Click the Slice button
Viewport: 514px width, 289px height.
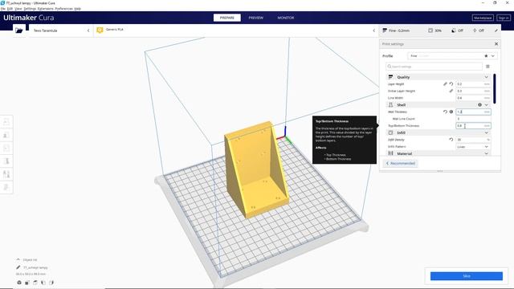[x=466, y=276]
